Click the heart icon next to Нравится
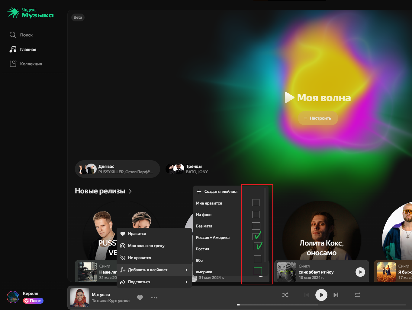Viewport: 412px width, 310px height. pyautogui.click(x=123, y=234)
